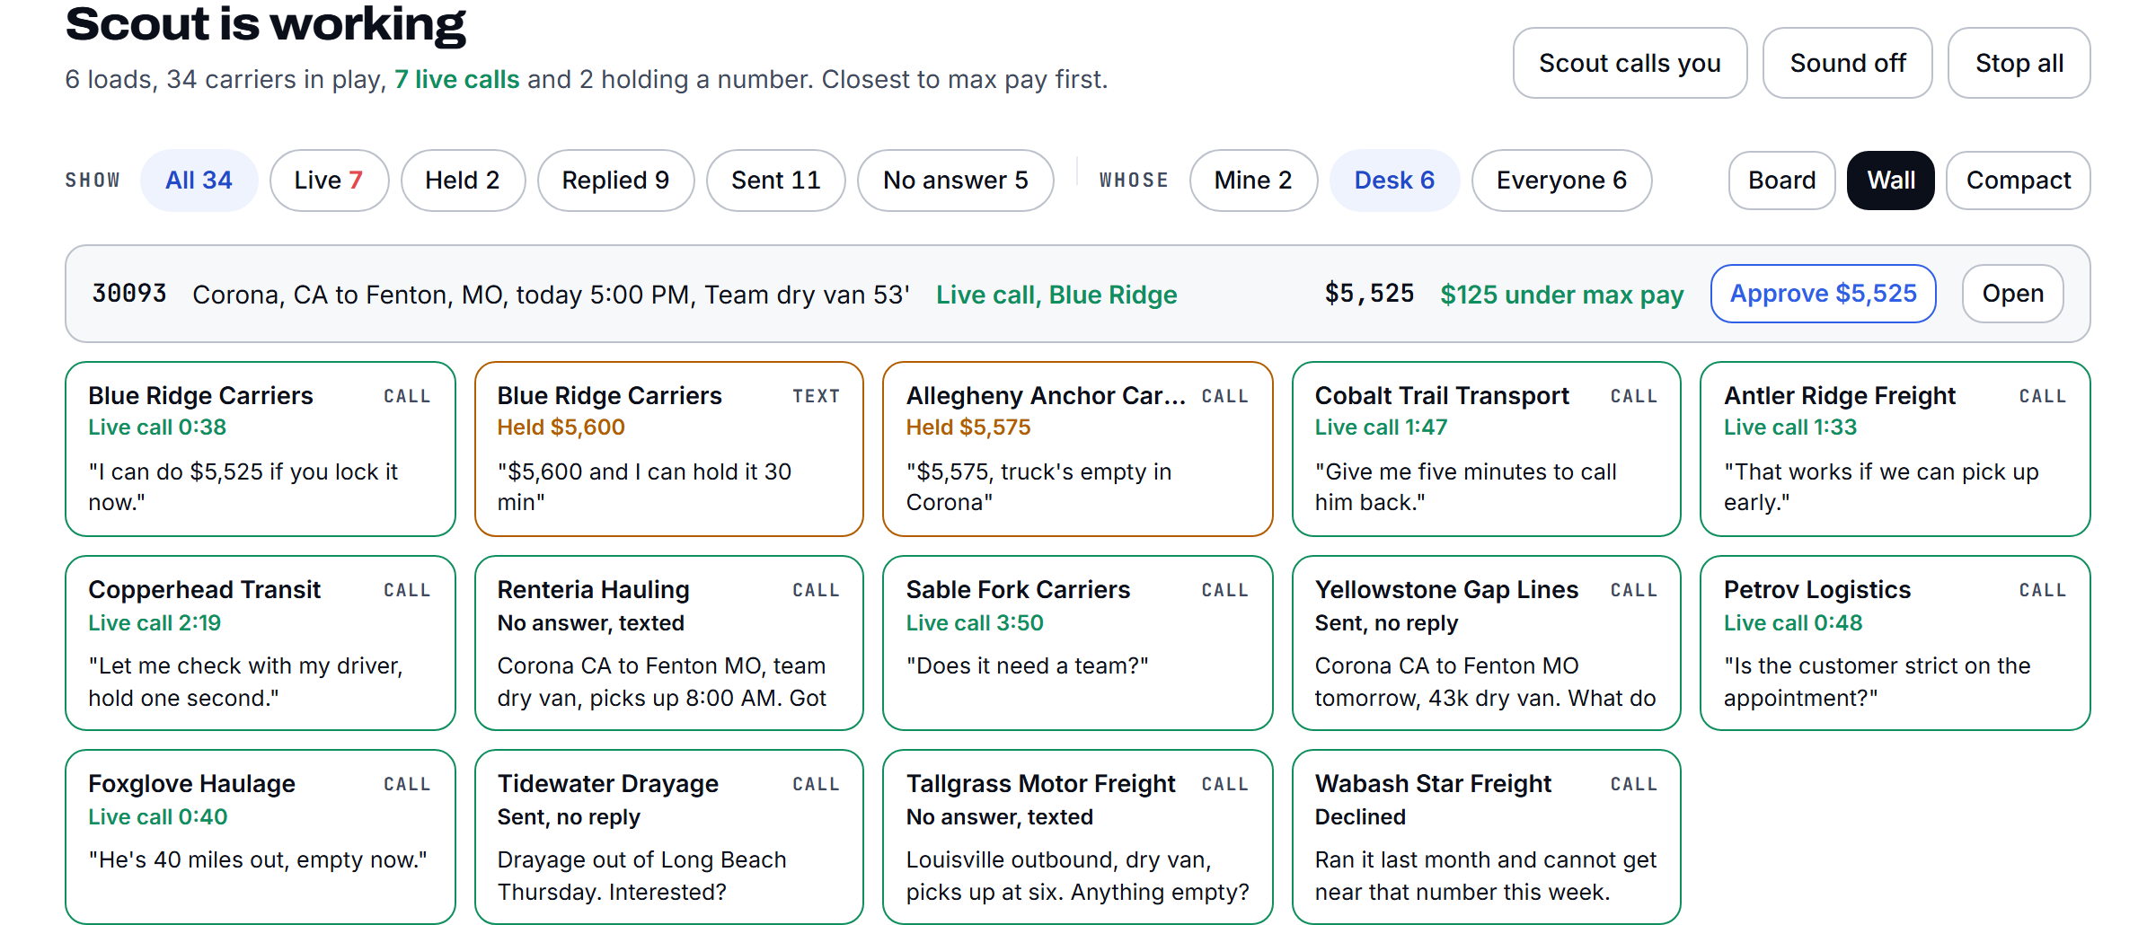Filter to Sent 11

click(776, 181)
